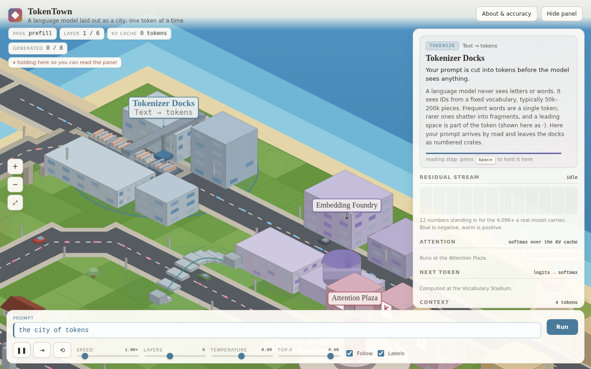
Task: Select the Attention Plaza map label
Action: [x=355, y=298]
